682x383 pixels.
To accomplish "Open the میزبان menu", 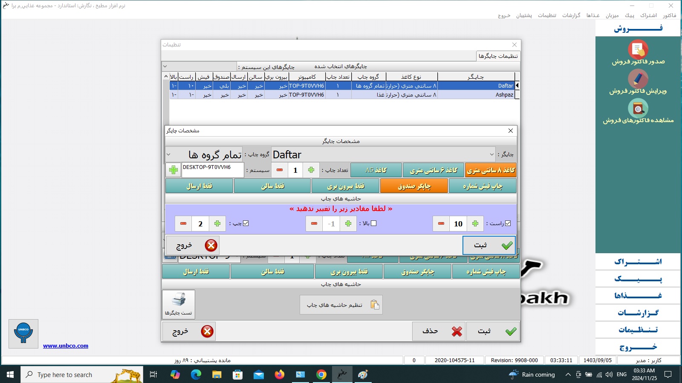I will 612,15.
